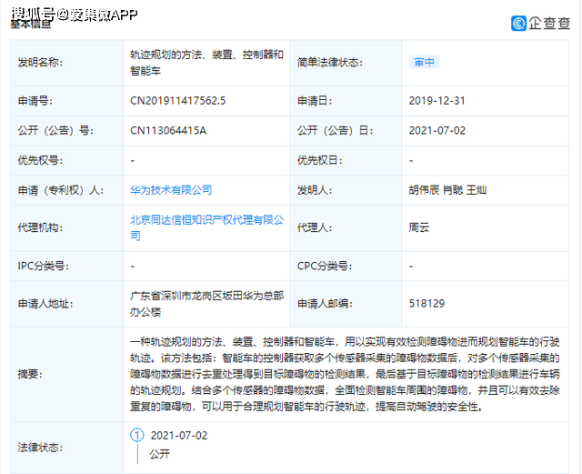Select publication date 2021-07-02 in 公开（公告）日 row
This screenshot has height=474, width=582.
pos(436,130)
